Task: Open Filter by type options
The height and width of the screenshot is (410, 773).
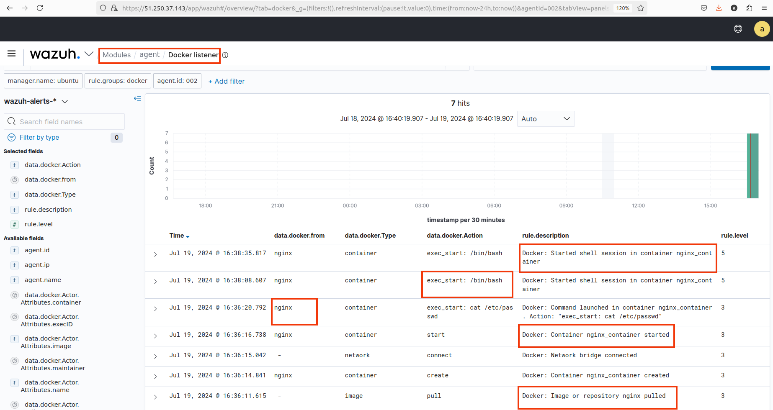Action: (x=39, y=138)
